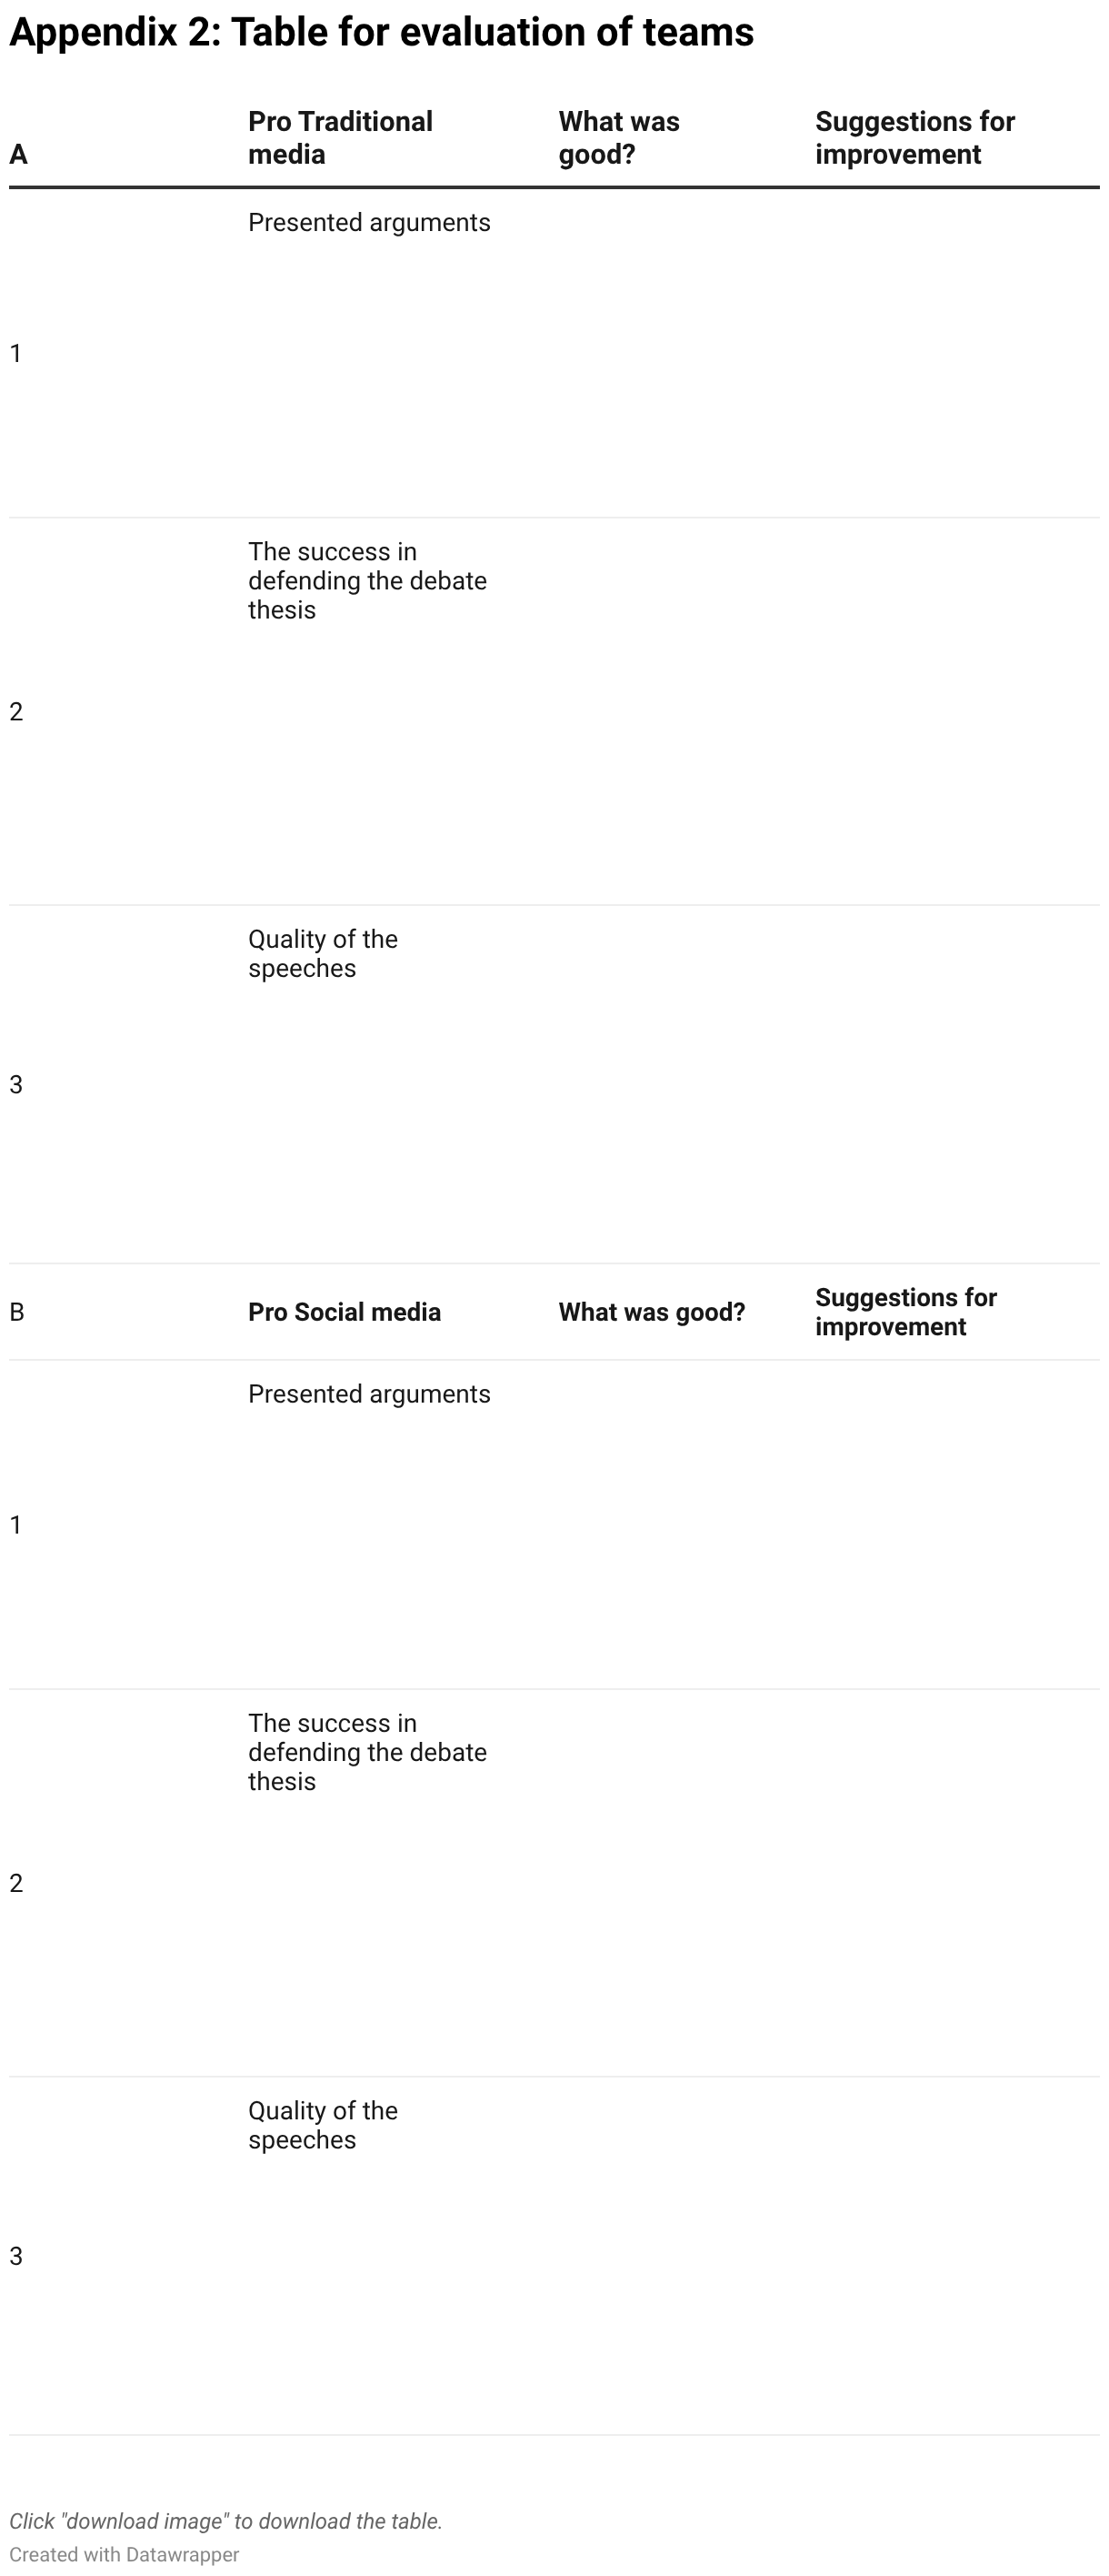Click Quality of the speeches in section A

323,954
